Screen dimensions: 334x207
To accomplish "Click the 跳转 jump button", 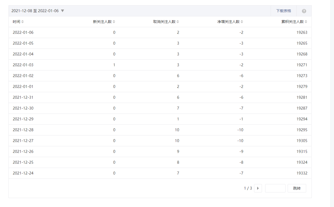I will point(297,188).
